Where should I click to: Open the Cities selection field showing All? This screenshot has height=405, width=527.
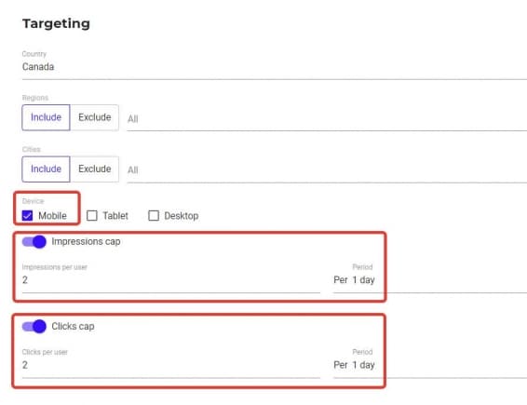pos(327,170)
